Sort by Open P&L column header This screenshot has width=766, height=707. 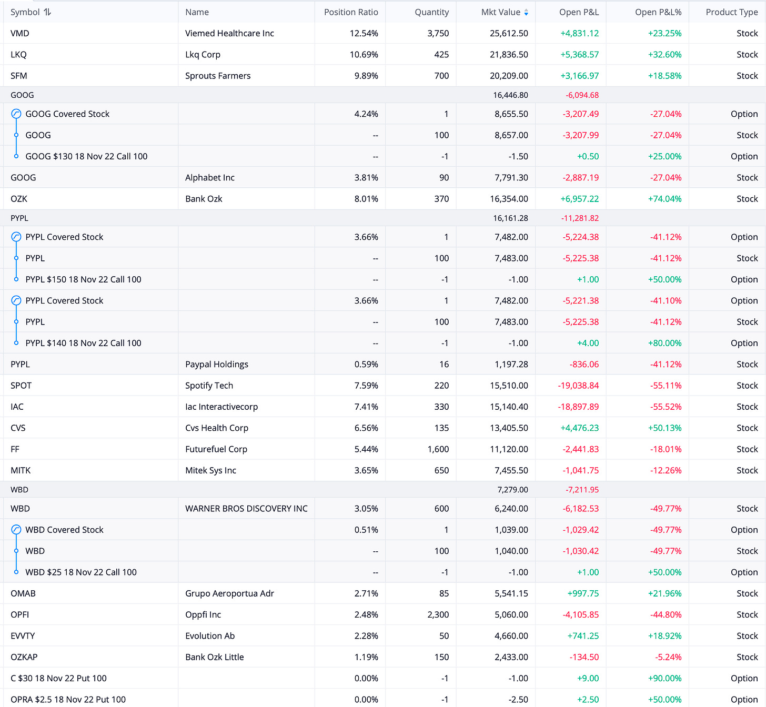pyautogui.click(x=579, y=12)
